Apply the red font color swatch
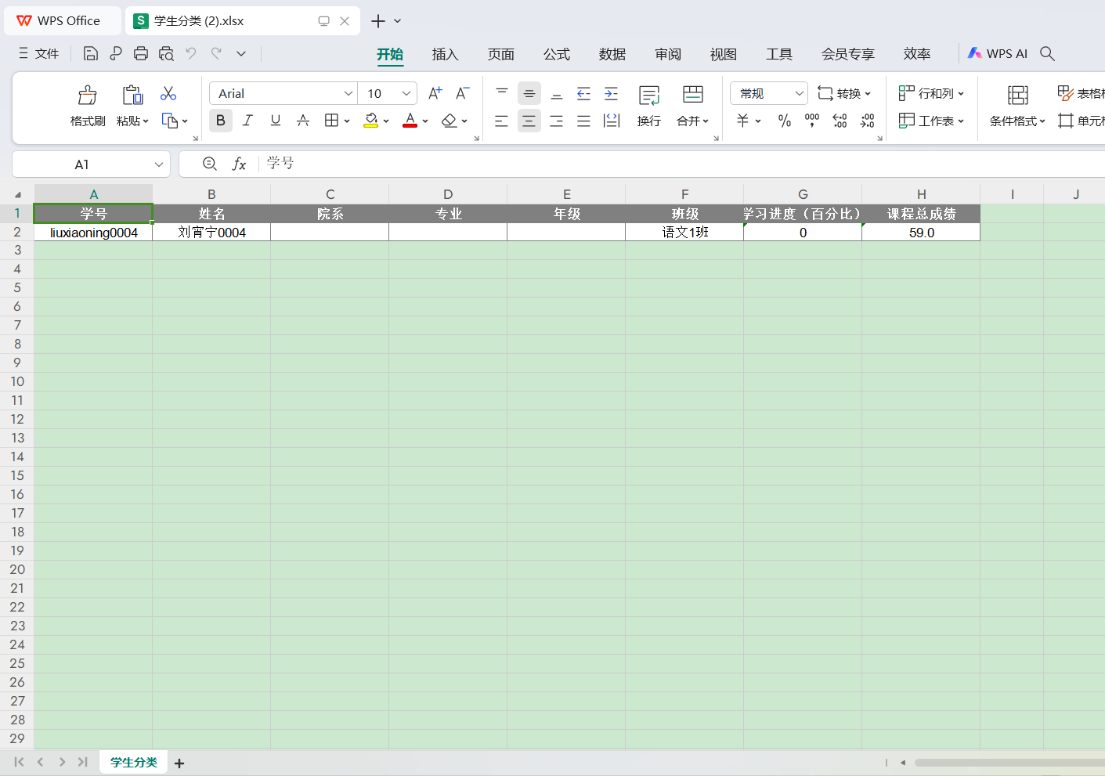The width and height of the screenshot is (1105, 776). (410, 121)
